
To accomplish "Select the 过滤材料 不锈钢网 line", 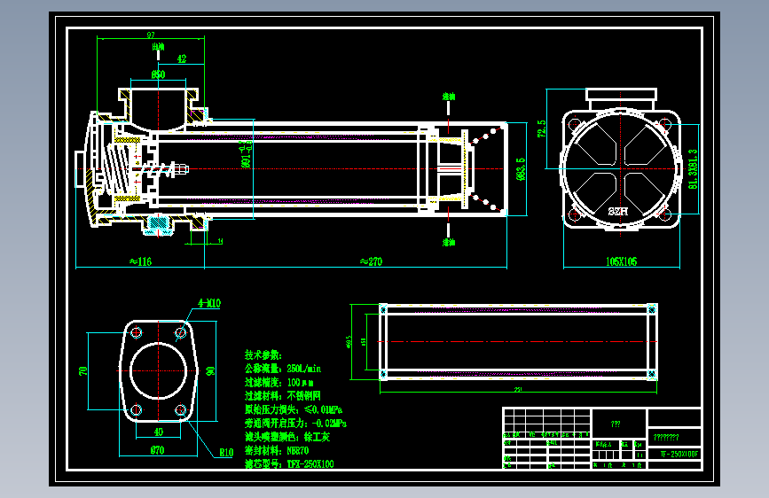I will point(282,395).
